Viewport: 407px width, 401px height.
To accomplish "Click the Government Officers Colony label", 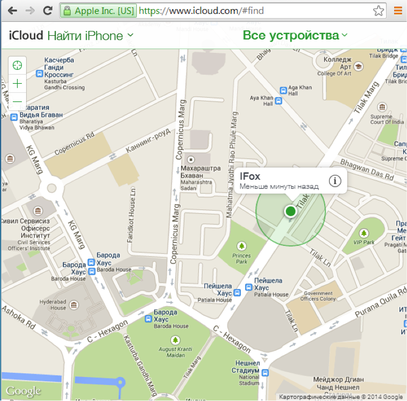I will click(318, 296).
